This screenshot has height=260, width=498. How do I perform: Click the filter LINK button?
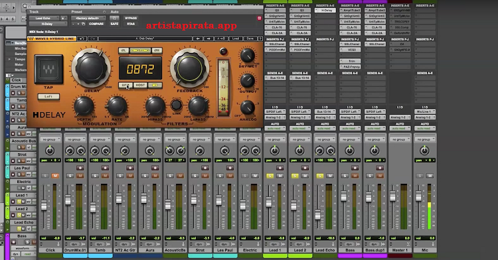click(176, 105)
